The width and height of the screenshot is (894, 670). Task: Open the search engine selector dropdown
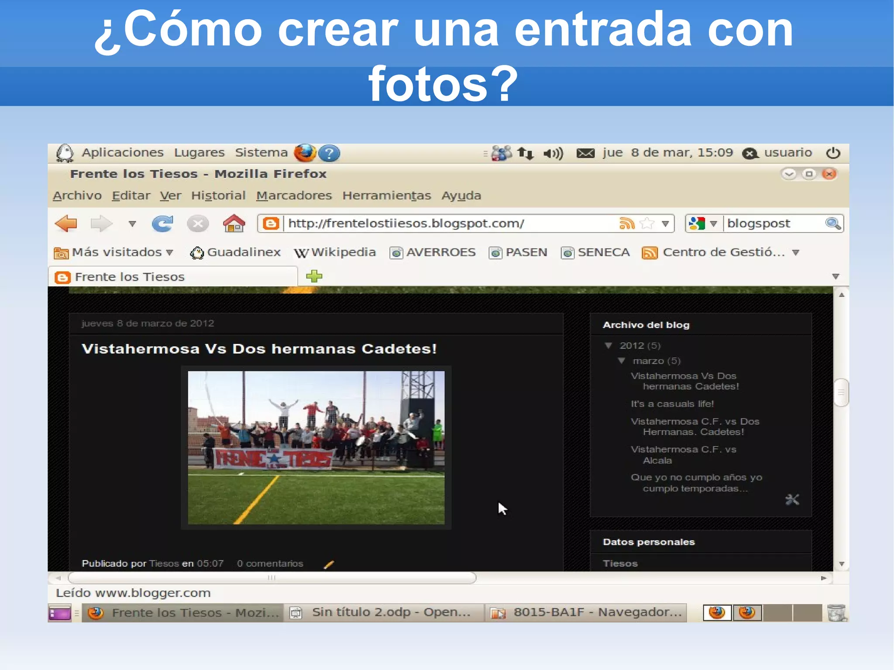(x=713, y=224)
